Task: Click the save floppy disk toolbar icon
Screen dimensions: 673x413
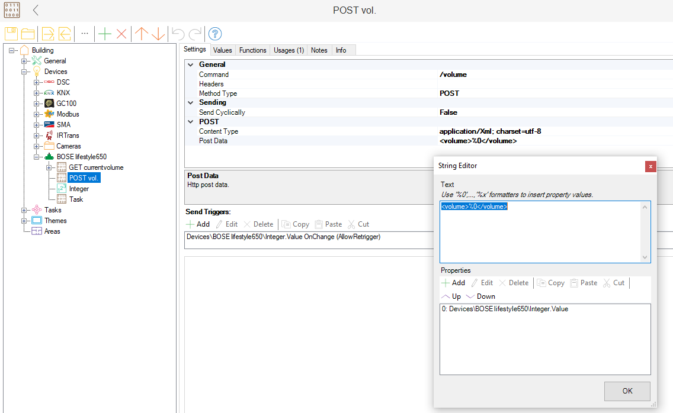Action: click(11, 34)
